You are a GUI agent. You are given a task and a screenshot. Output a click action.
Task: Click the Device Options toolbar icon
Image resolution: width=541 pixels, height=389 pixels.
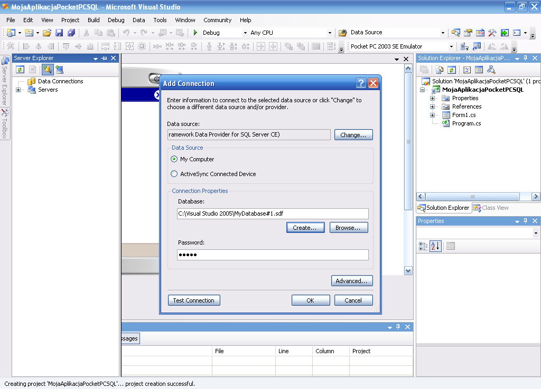477,46
